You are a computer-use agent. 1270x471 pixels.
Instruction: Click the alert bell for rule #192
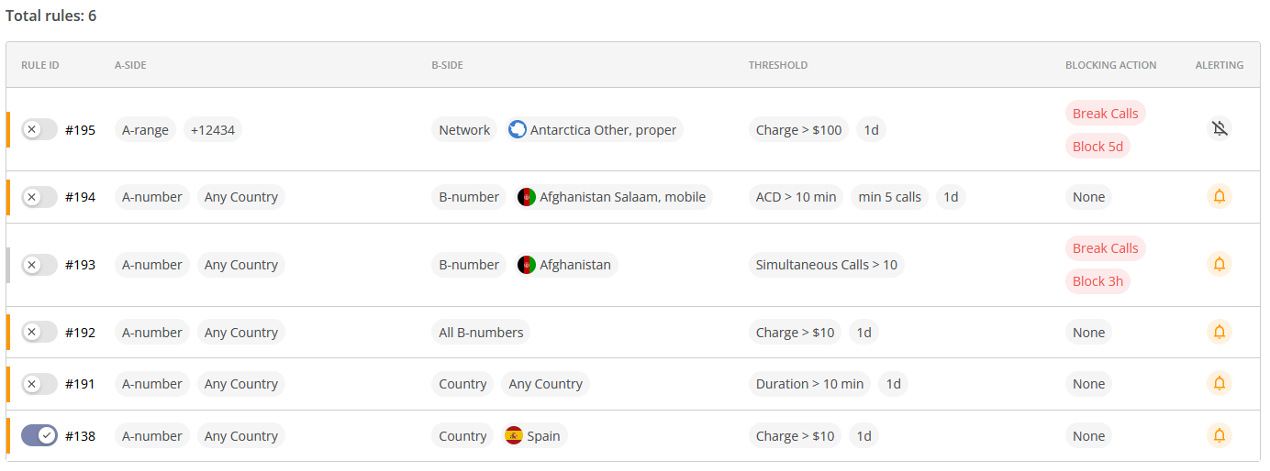[x=1219, y=332]
